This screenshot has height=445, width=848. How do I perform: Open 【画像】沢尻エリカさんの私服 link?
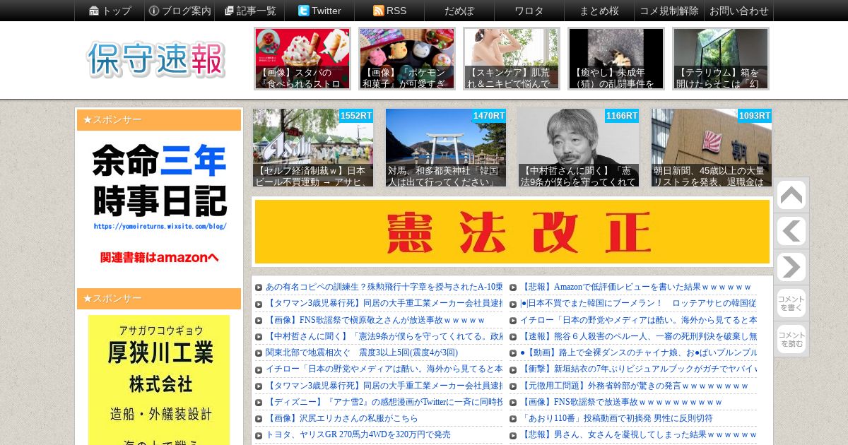tap(341, 418)
